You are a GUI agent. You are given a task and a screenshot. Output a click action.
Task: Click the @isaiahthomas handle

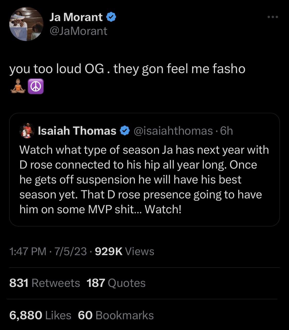[173, 131]
